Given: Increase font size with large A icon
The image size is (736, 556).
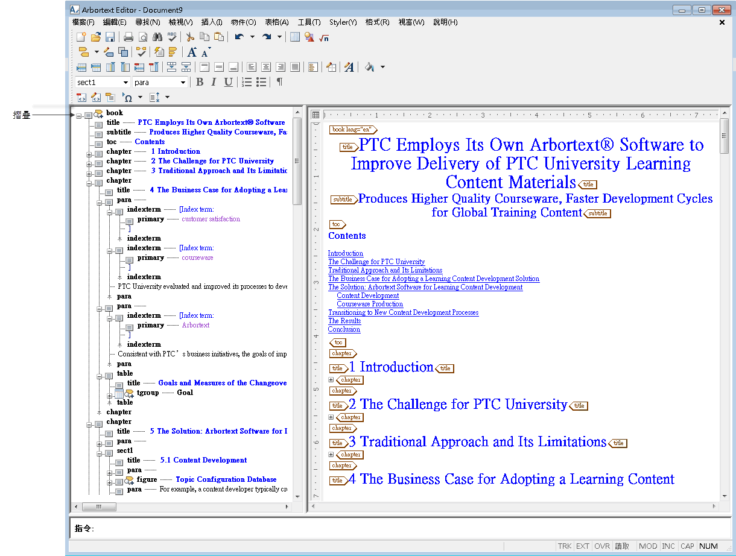Looking at the screenshot, I should tap(192, 52).
